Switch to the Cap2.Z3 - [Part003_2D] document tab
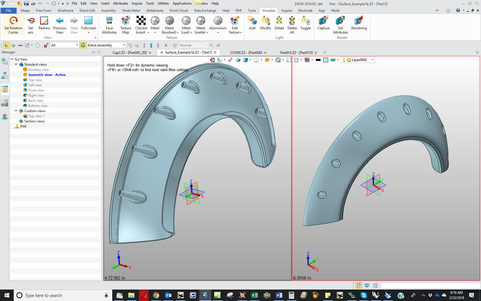The height and width of the screenshot is (301, 481). [x=129, y=53]
